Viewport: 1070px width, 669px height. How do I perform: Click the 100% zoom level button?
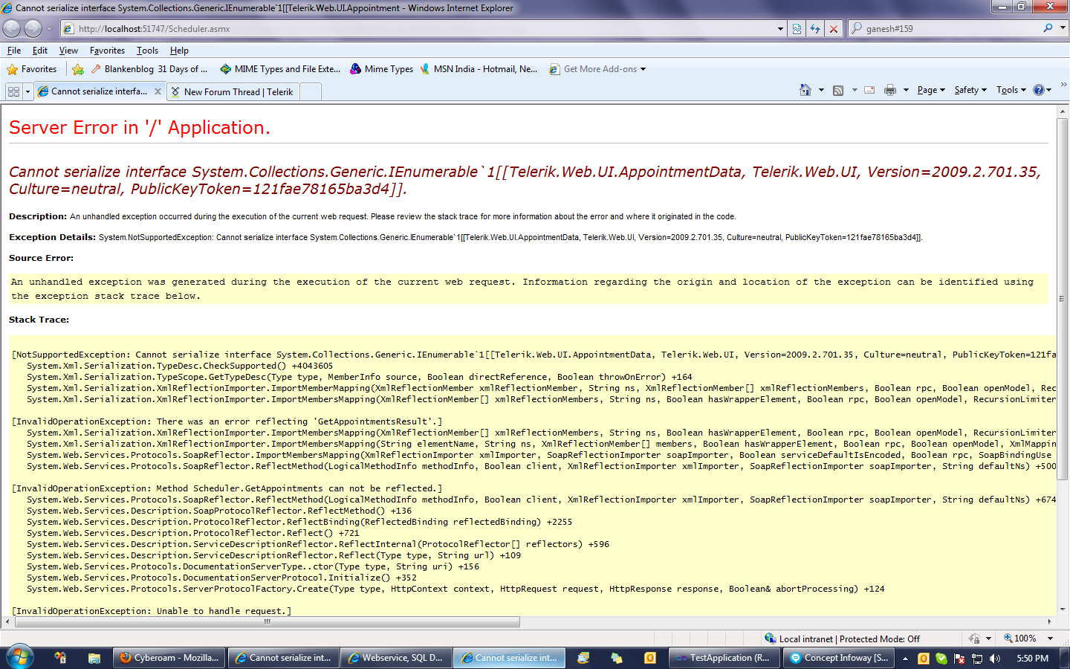tap(1019, 639)
